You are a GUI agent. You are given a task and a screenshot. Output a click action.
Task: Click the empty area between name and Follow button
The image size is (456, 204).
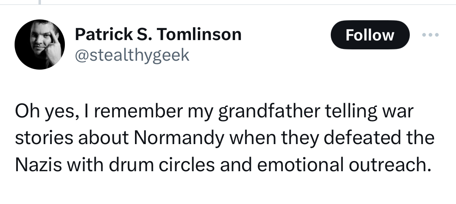point(286,35)
